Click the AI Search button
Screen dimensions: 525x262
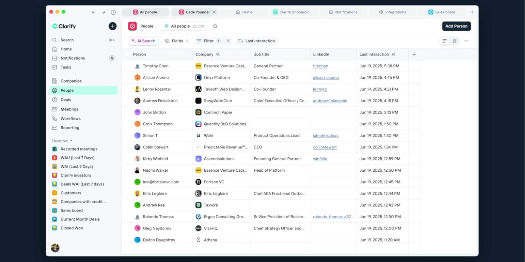143,41
